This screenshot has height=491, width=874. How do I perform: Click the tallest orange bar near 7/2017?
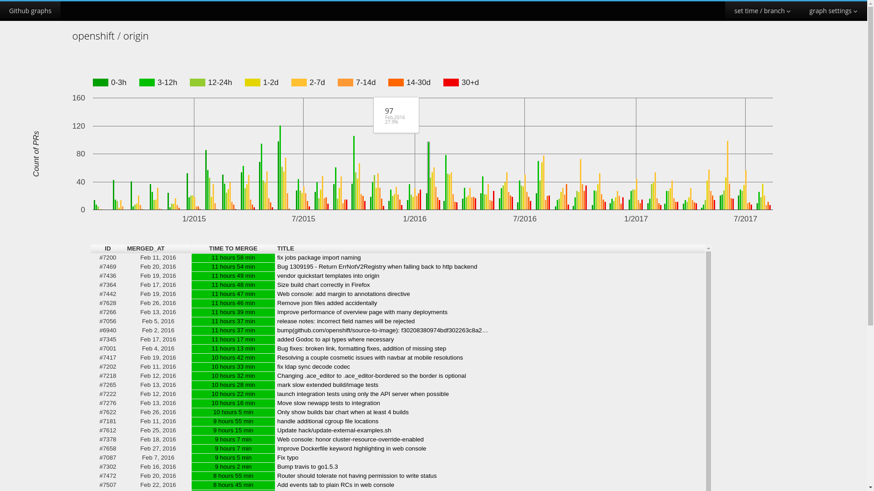click(x=727, y=175)
